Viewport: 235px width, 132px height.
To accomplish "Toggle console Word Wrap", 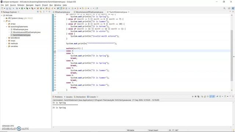I will coord(208,96).
